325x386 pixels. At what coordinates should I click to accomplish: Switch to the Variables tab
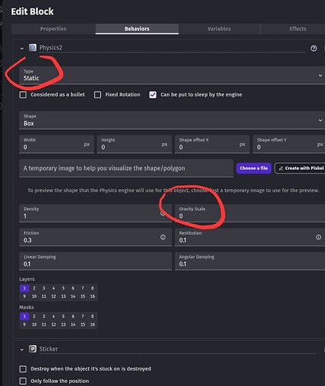(x=219, y=29)
